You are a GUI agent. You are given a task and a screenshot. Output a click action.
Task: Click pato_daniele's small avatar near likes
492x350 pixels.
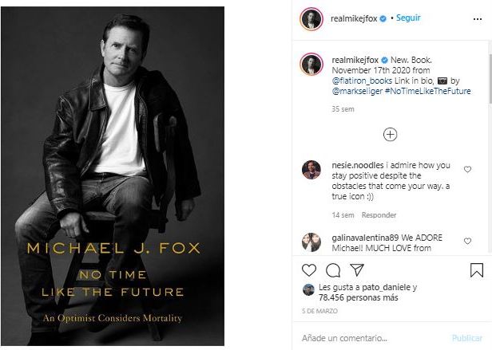308,289
